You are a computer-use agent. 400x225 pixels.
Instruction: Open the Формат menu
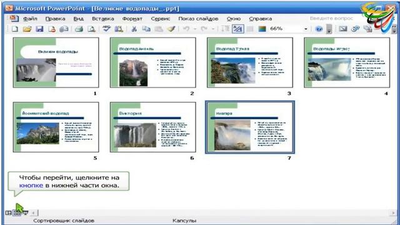coord(132,19)
